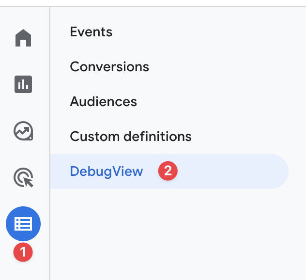Viewport: 306px width, 280px height.
Task: Open Custom definitions
Action: pos(131,136)
